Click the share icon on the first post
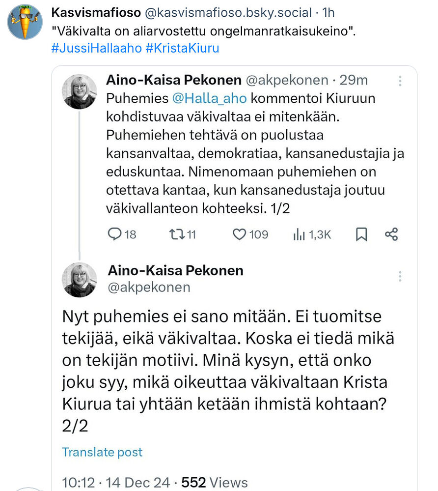This screenshot has height=491, width=438. tap(391, 235)
